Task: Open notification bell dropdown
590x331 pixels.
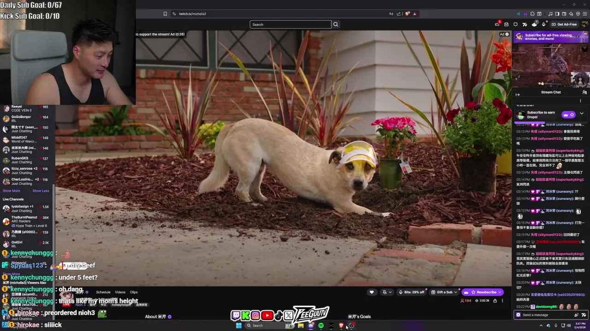Action: click(x=387, y=292)
